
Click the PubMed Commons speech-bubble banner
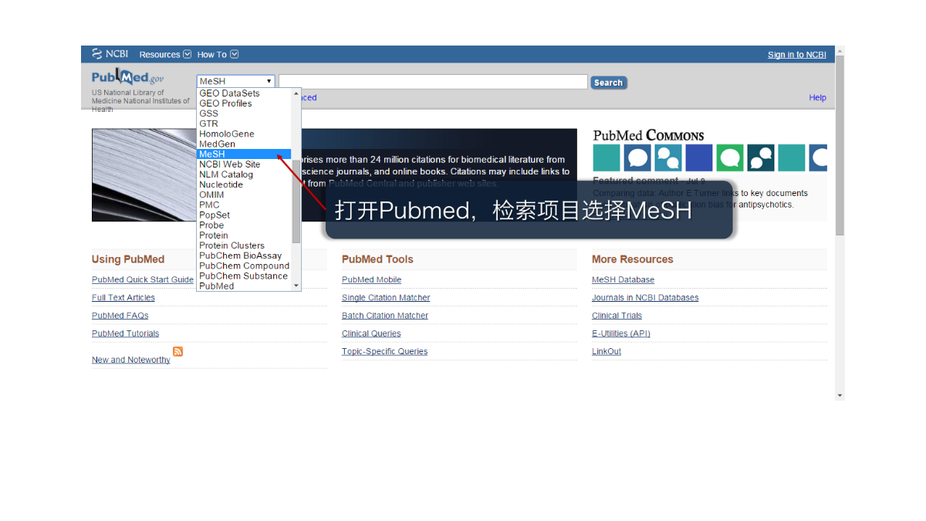point(710,157)
